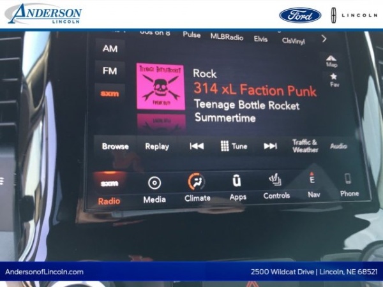The height and width of the screenshot is (287, 383).
Task: Select the Elvis preset station
Action: coord(260,39)
